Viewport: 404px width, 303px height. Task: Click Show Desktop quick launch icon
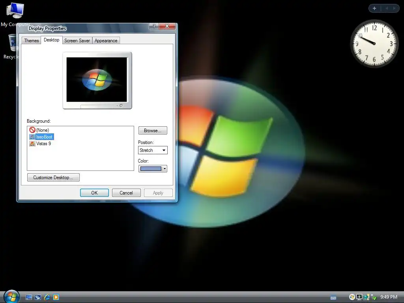click(29, 297)
